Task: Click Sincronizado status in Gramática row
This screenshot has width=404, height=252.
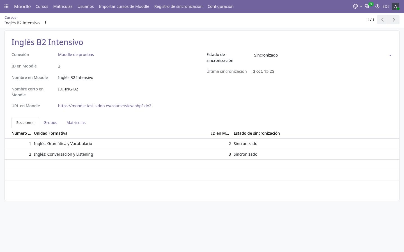Action: [245, 144]
